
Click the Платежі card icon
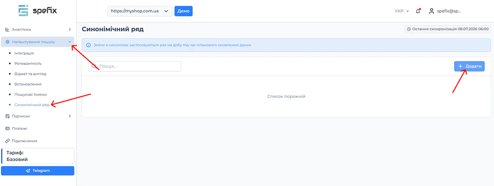7,128
